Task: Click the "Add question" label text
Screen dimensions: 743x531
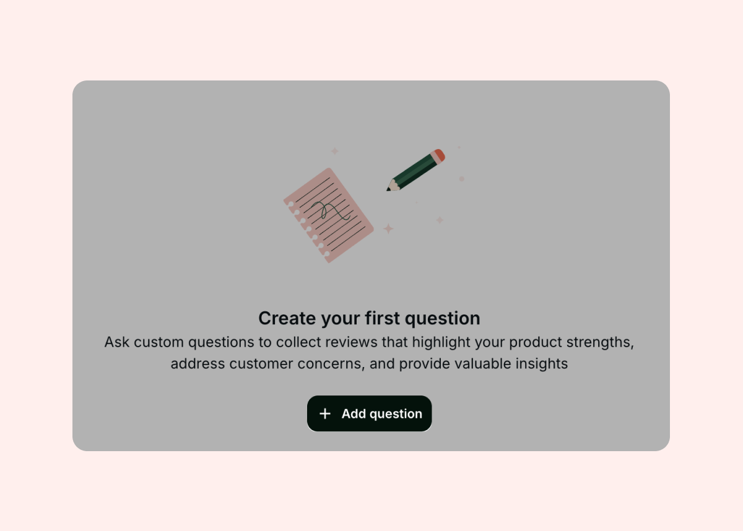Action: click(381, 413)
